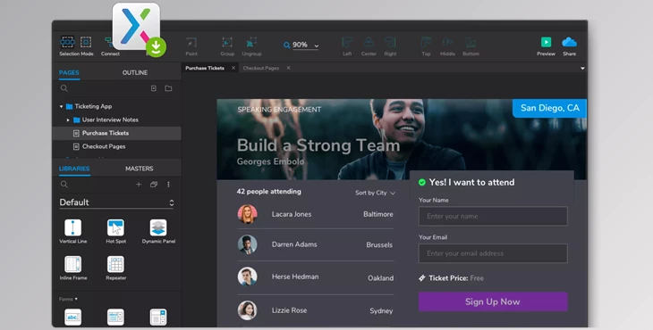This screenshot has height=330, width=653.
Task: Click Lizzie Rose avatar thumbnail
Action: click(248, 310)
